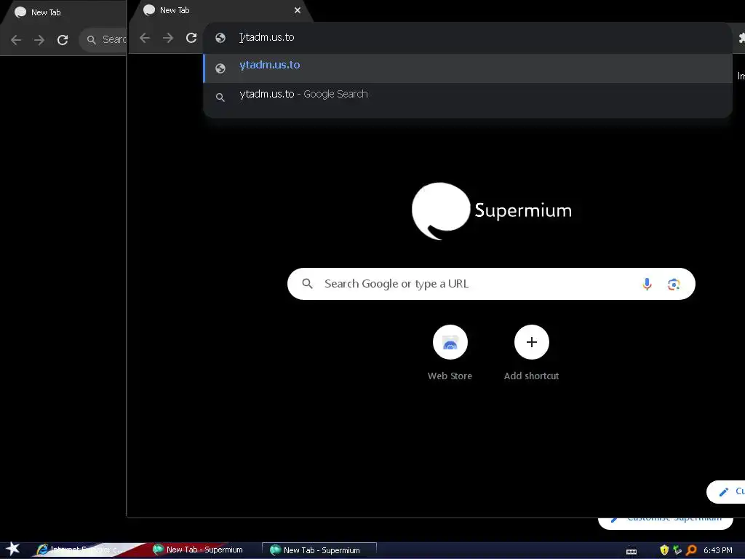Select the background window's New Tab tab
This screenshot has width=745, height=559.
(64, 12)
